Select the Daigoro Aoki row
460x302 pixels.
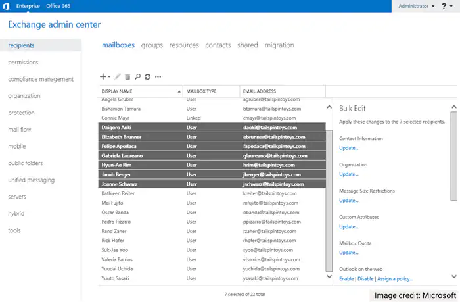point(212,127)
